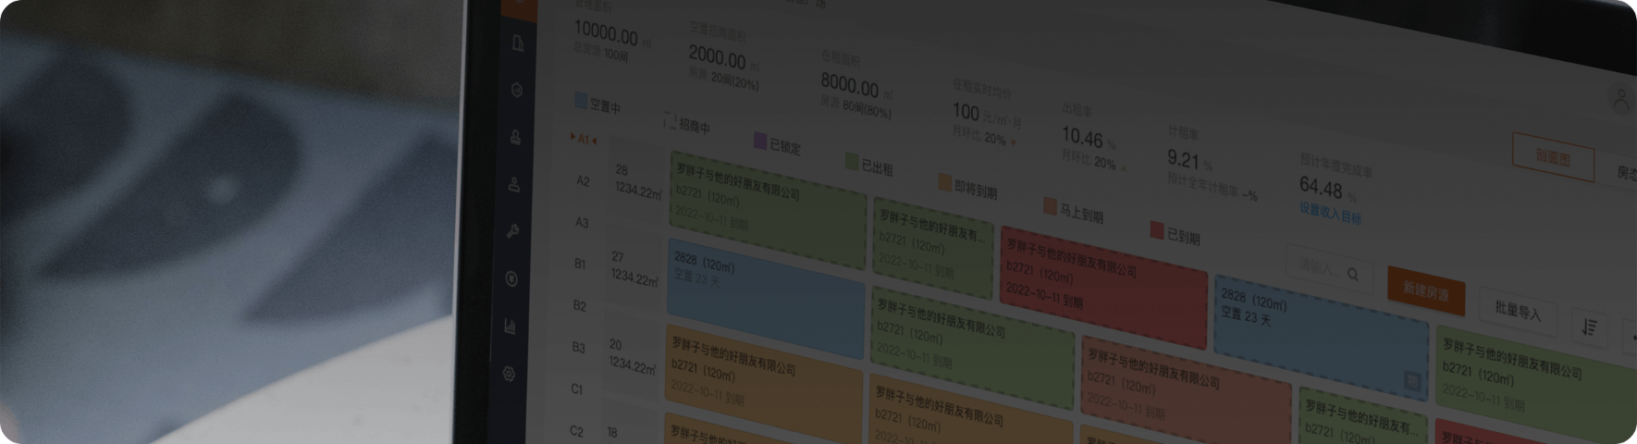Screen dimensions: 1637x444
Task: Click the 2000.00 vacant area value
Action: [718, 58]
